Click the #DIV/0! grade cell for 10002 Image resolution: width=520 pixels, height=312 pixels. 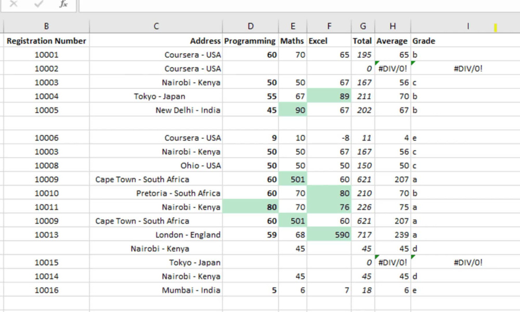point(465,69)
